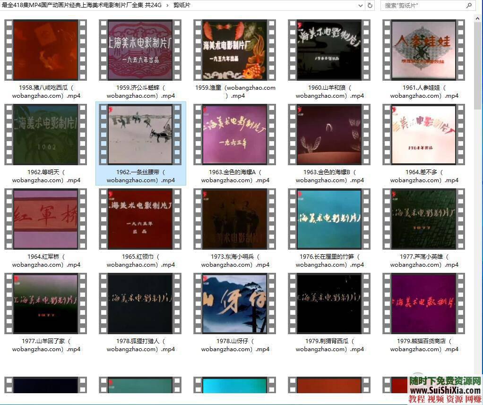This screenshot has height=405, width=483.
Task: Select video icon 1963.金色的海螺B
Action: pyautogui.click(x=329, y=135)
